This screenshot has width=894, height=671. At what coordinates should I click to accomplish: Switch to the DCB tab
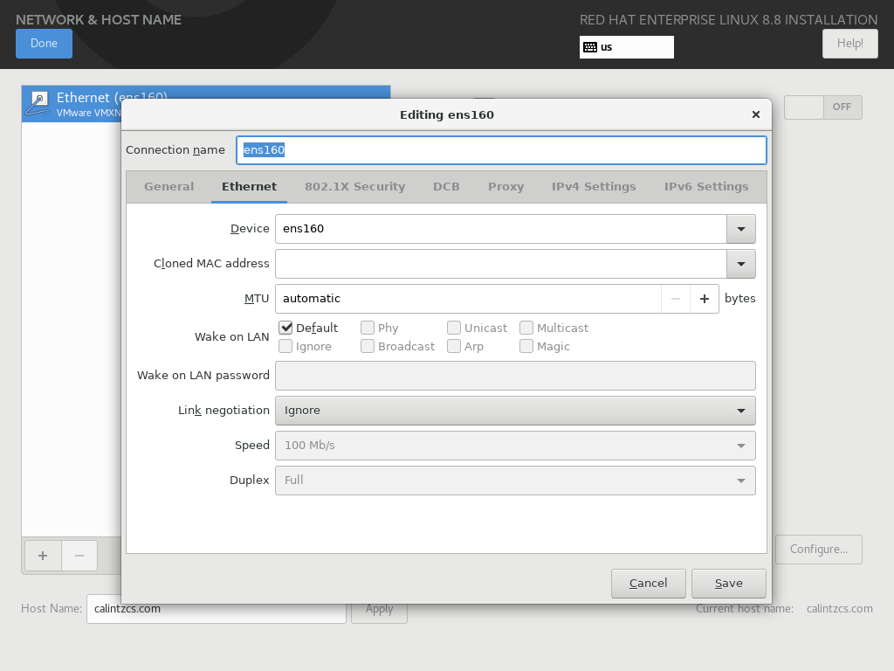[446, 187]
